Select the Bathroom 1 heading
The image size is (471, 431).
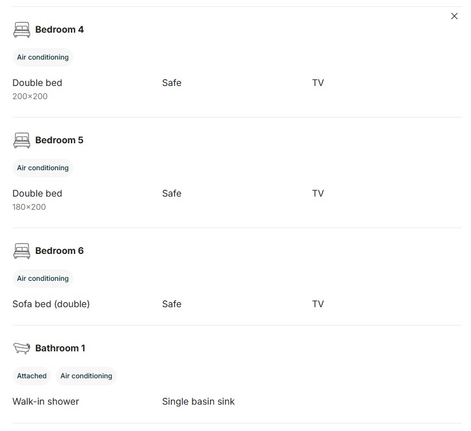point(60,348)
